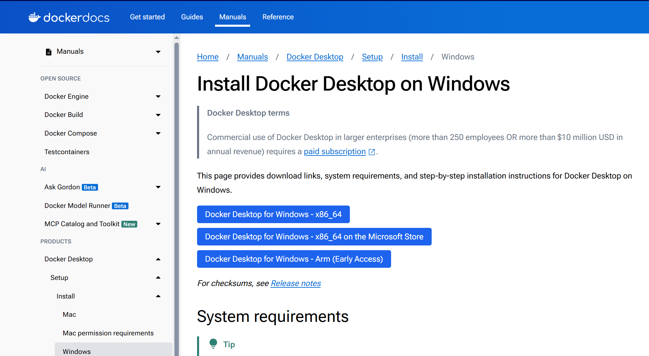Screen dimensions: 649x356
Task: Download Docker Desktop for Windows Arm (Early Access)
Action: pyautogui.click(x=294, y=259)
